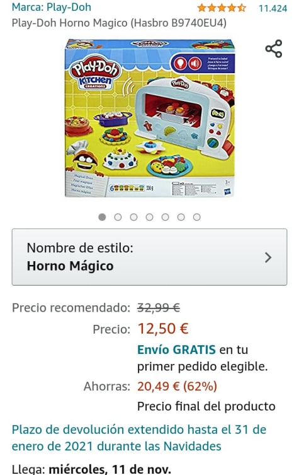Select the fourth image carousel dot

[x=149, y=217]
